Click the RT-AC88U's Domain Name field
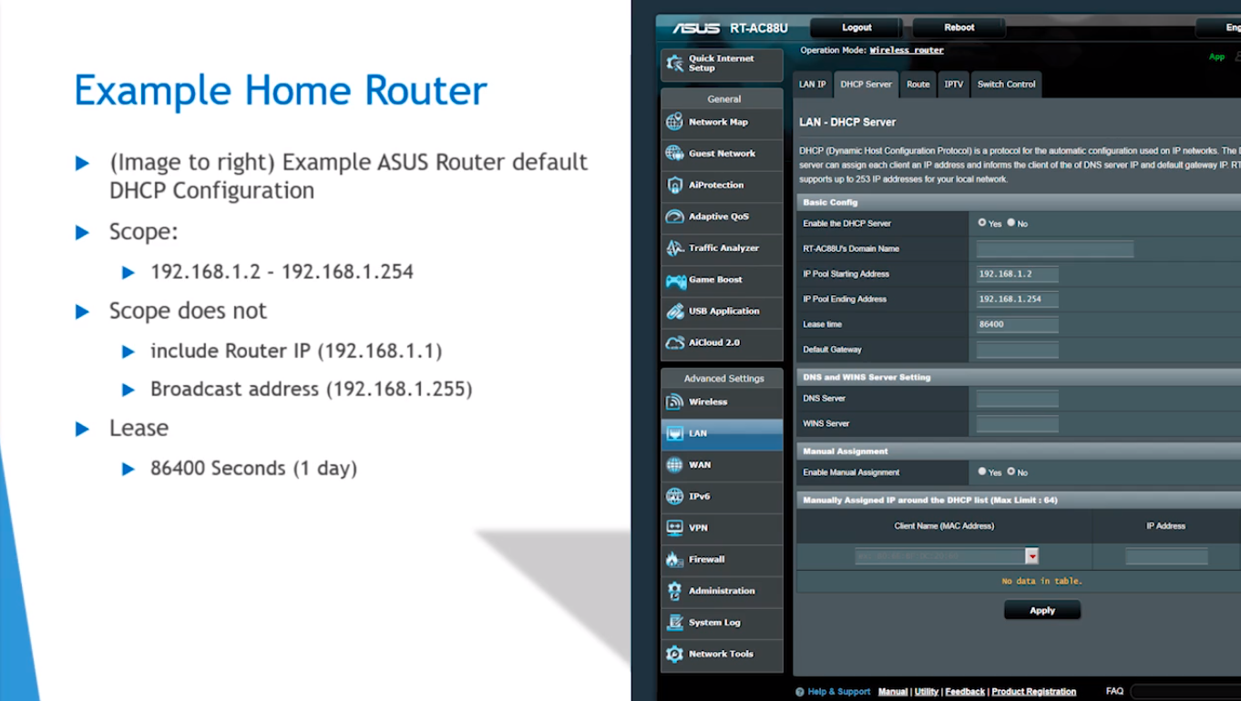The width and height of the screenshot is (1241, 701). pos(1055,249)
